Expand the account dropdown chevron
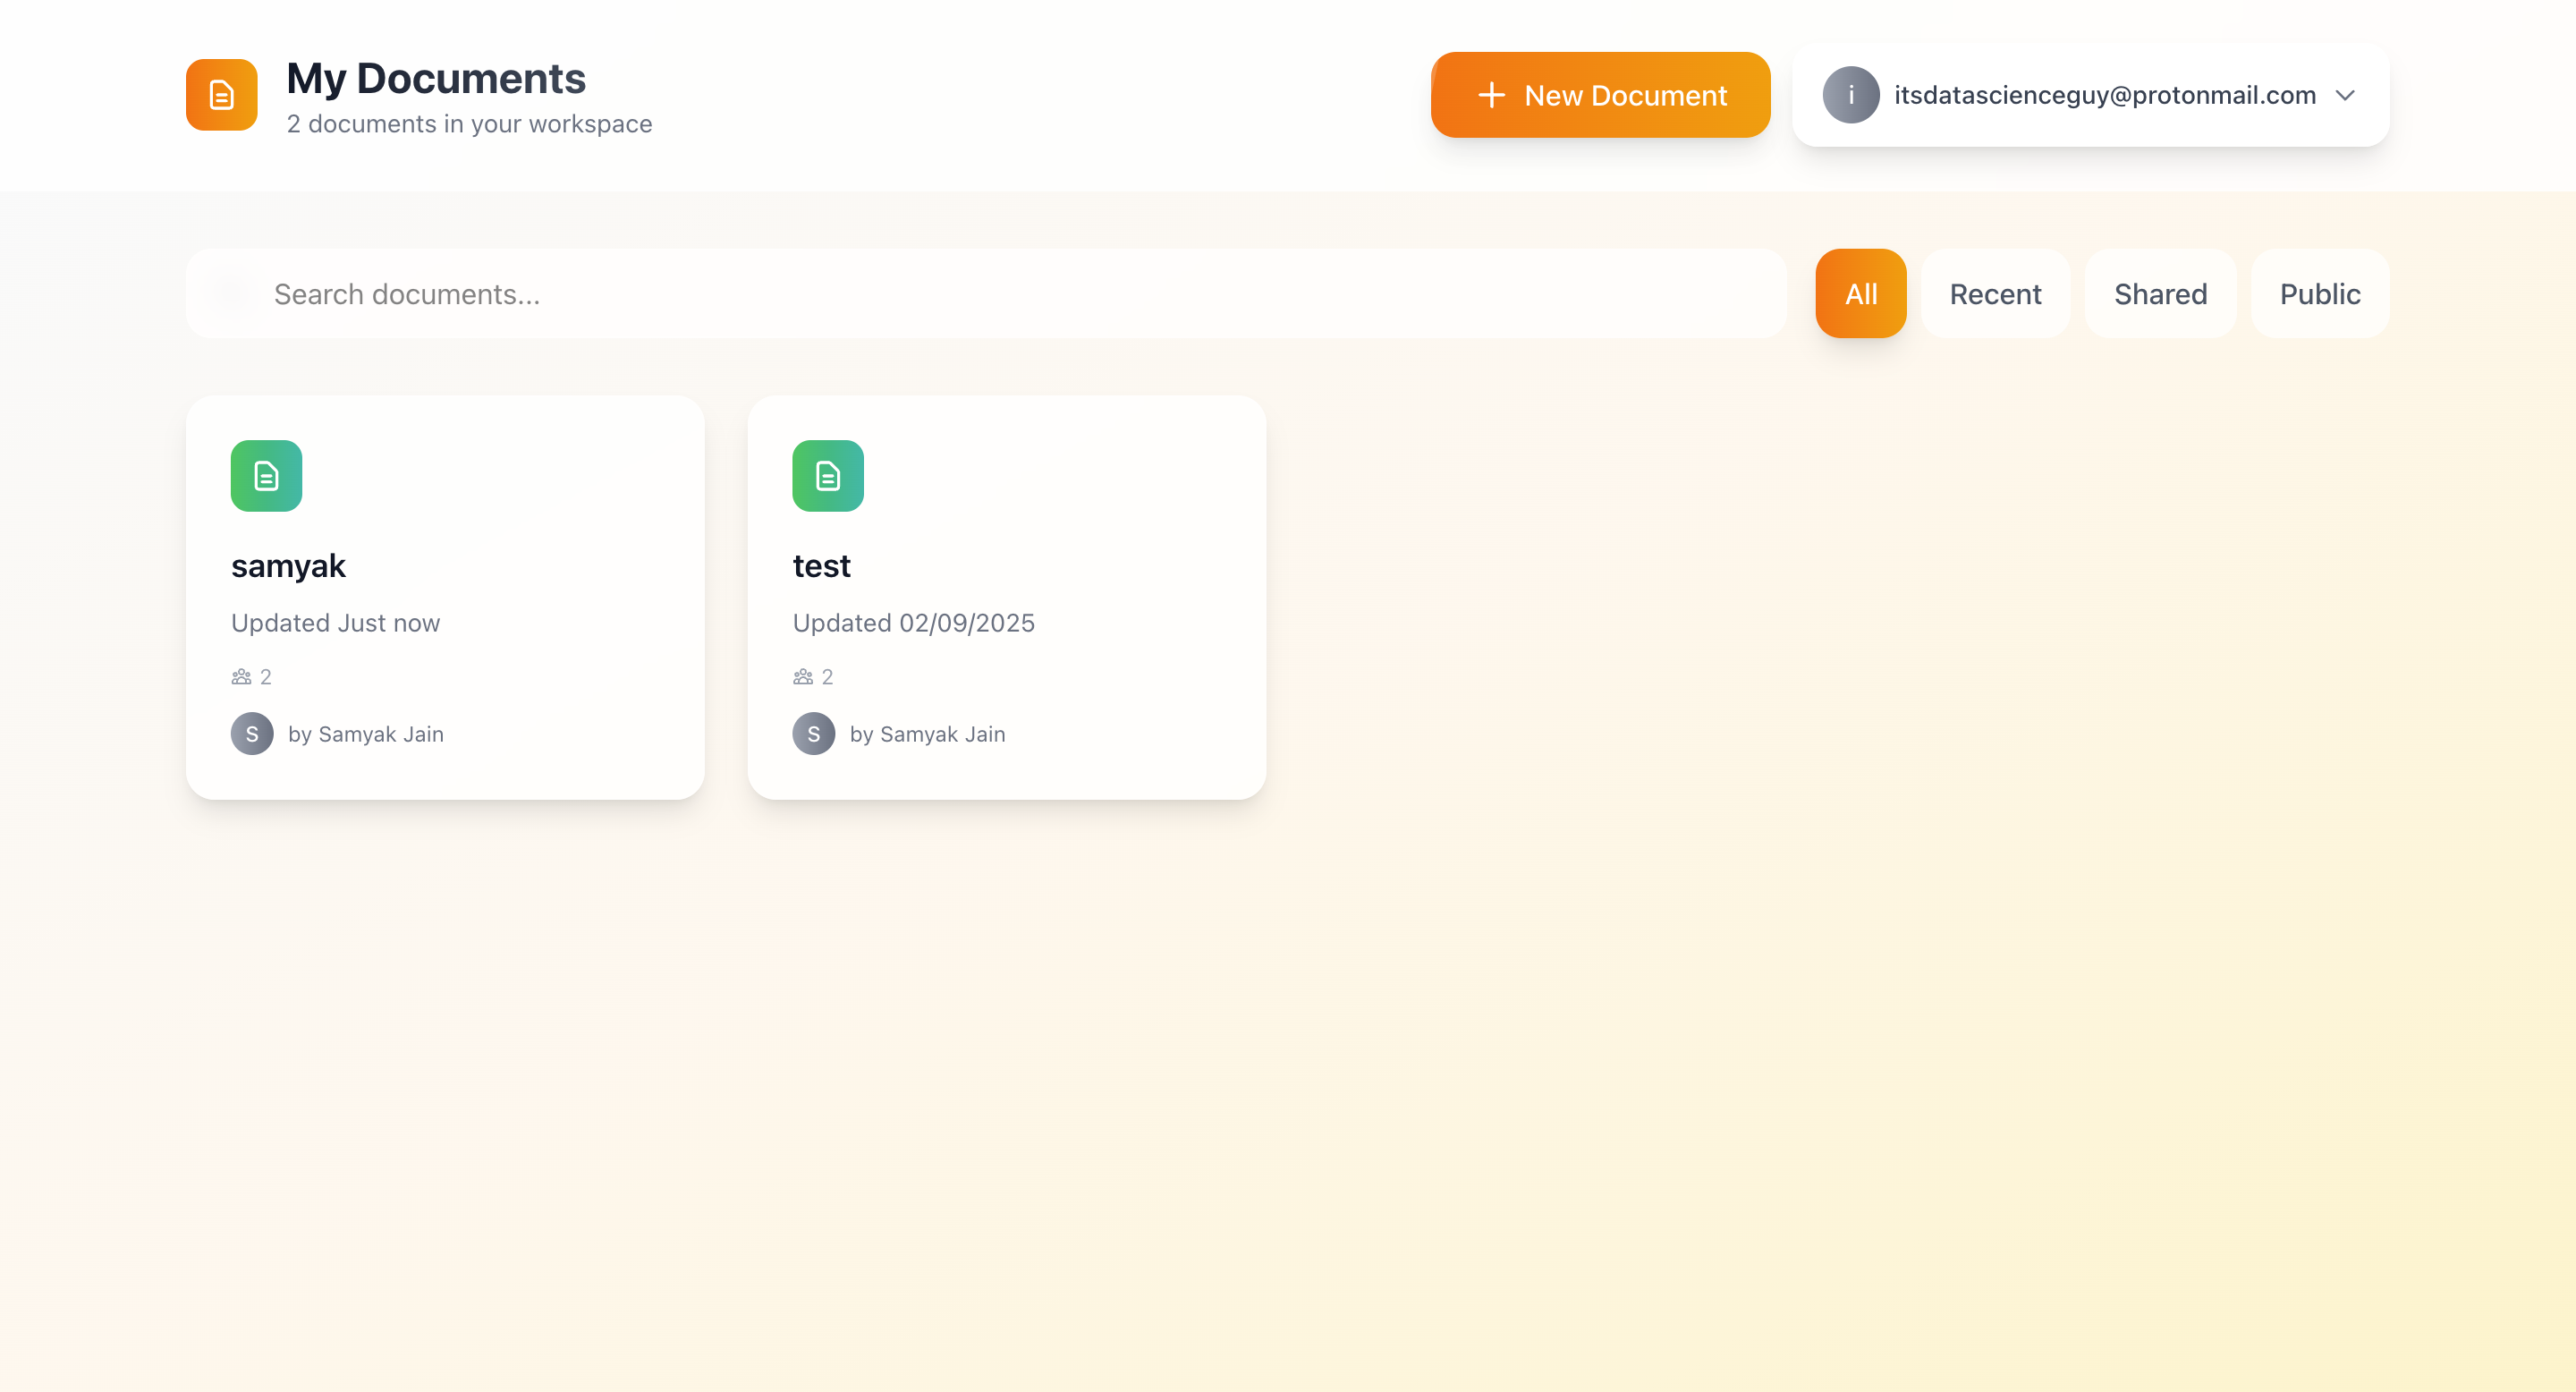Screen dimensions: 2576x1392 (x=2345, y=95)
